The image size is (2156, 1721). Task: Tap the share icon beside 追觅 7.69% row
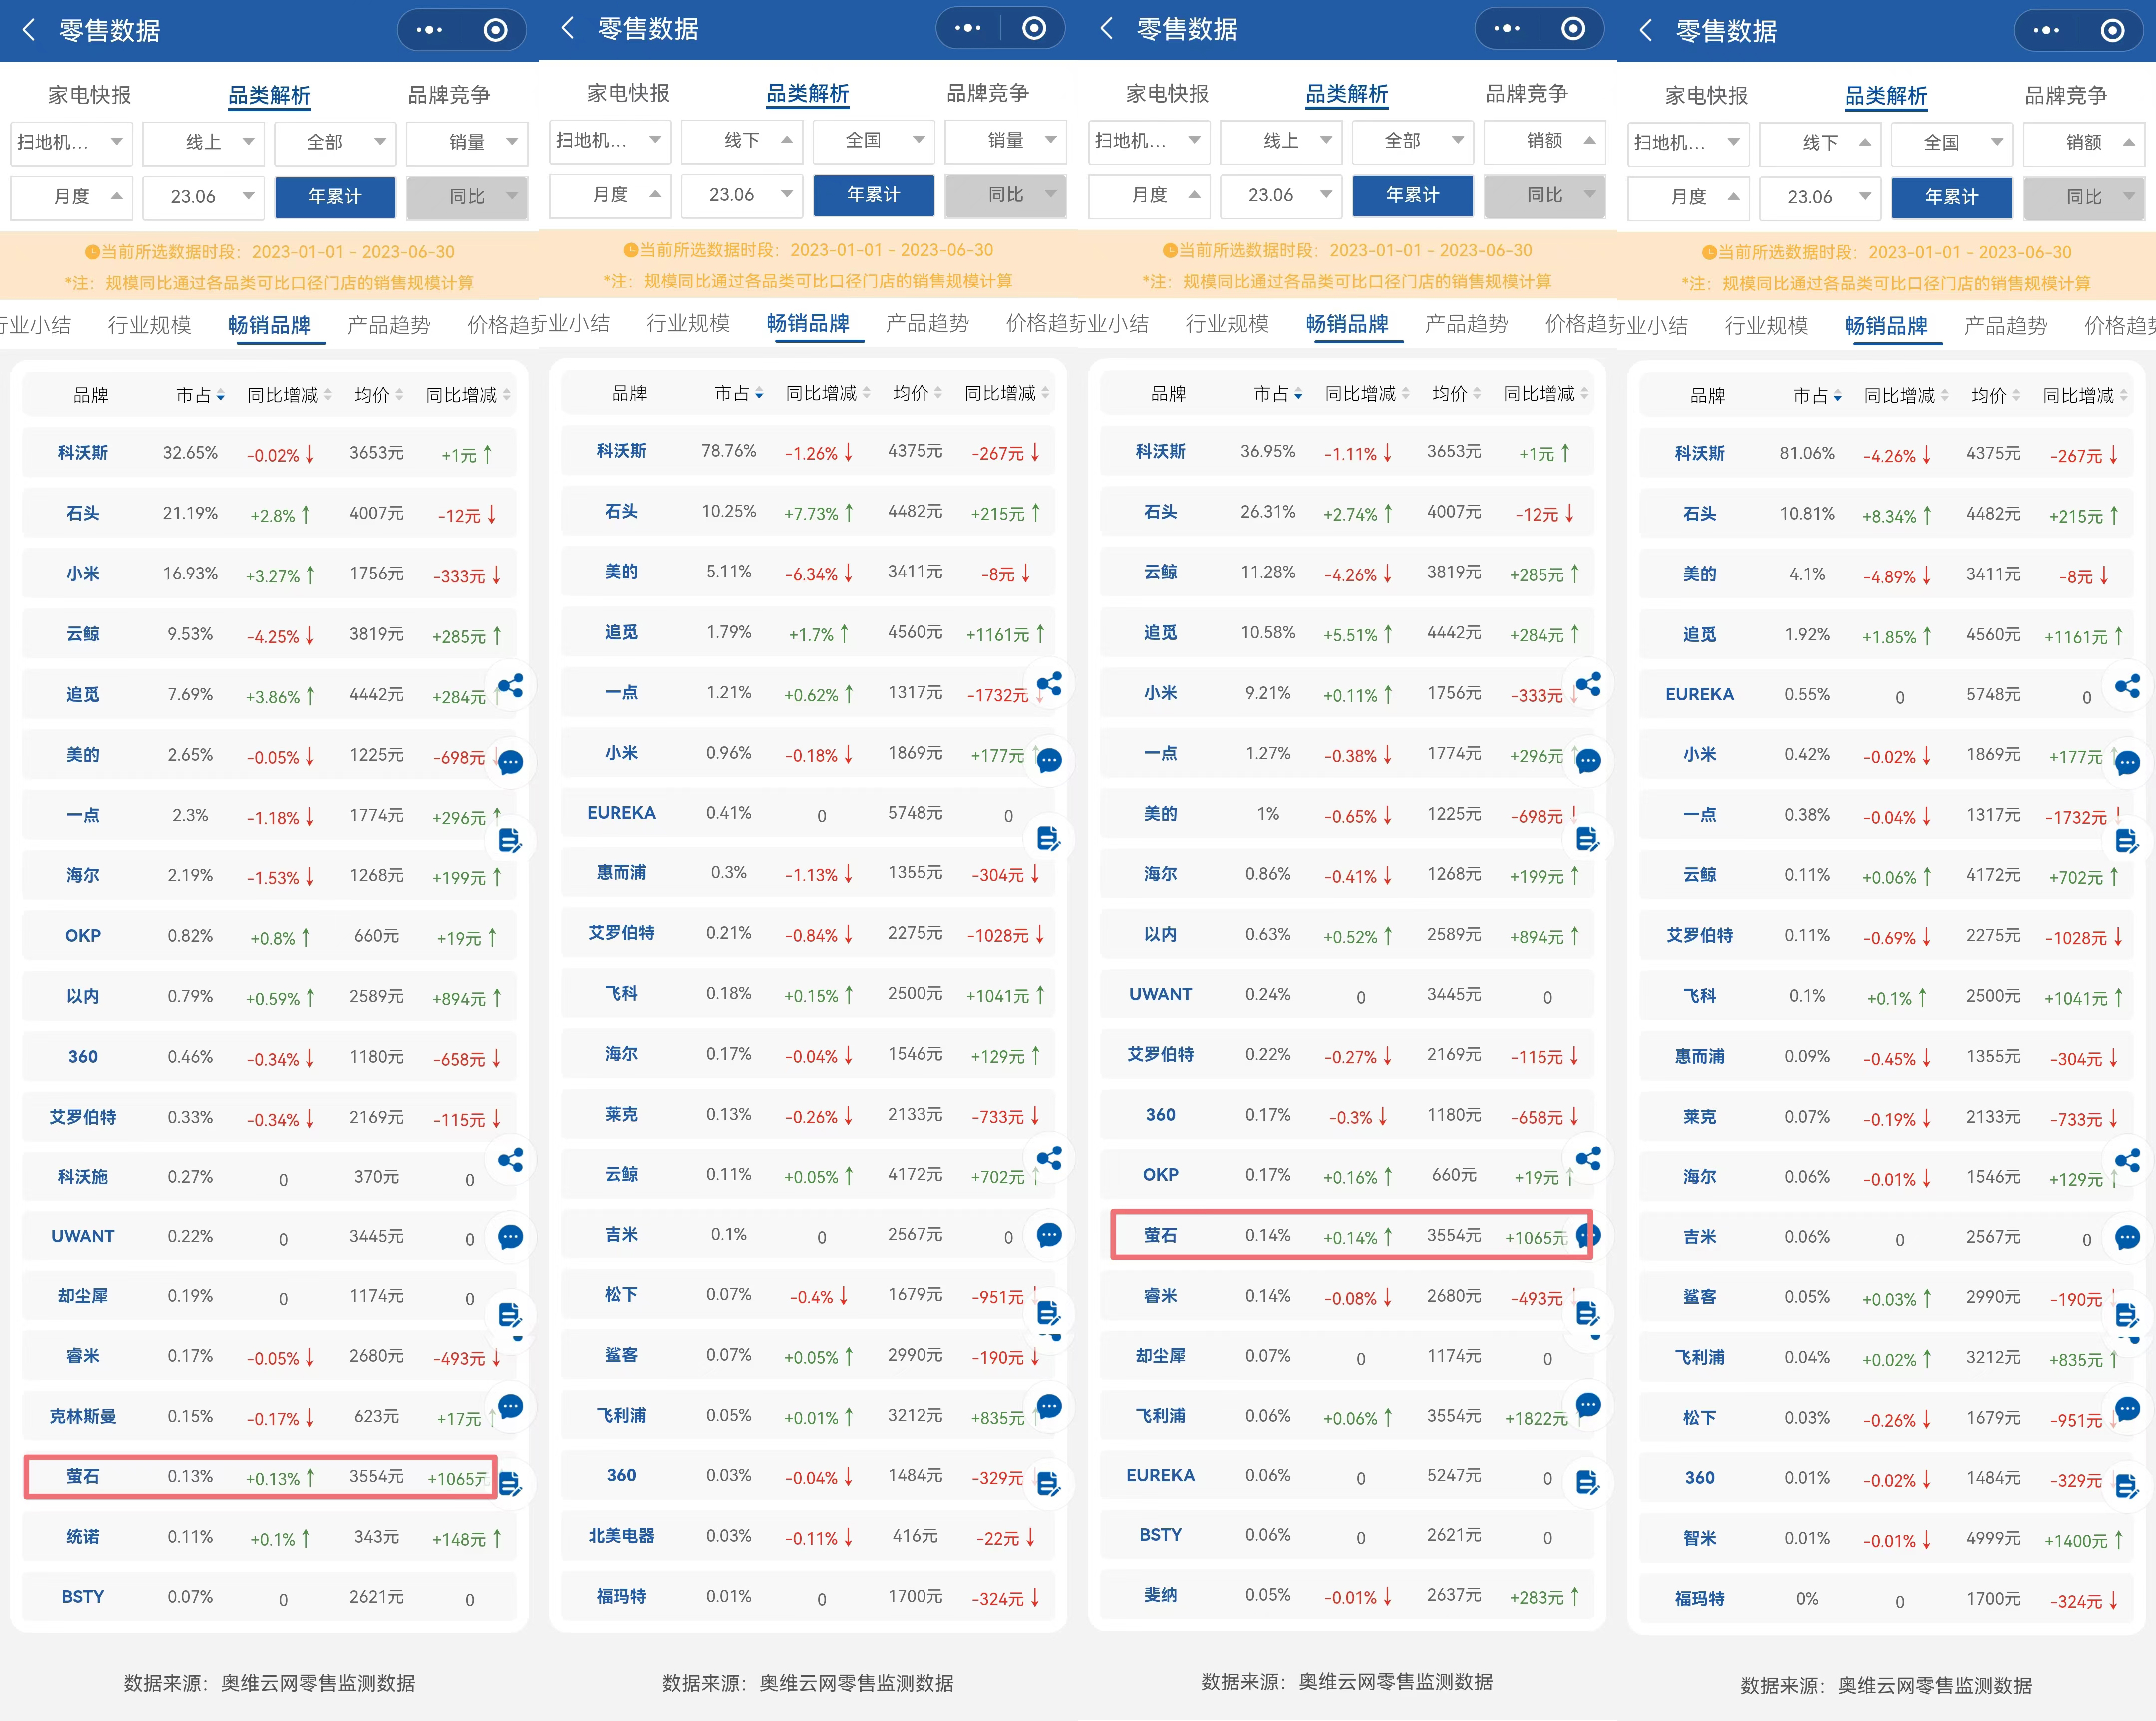[510, 686]
